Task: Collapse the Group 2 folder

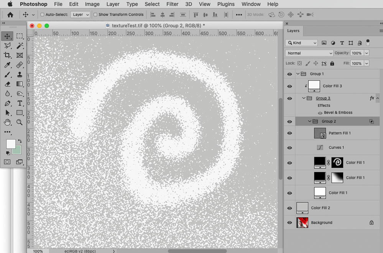Action: [309, 122]
